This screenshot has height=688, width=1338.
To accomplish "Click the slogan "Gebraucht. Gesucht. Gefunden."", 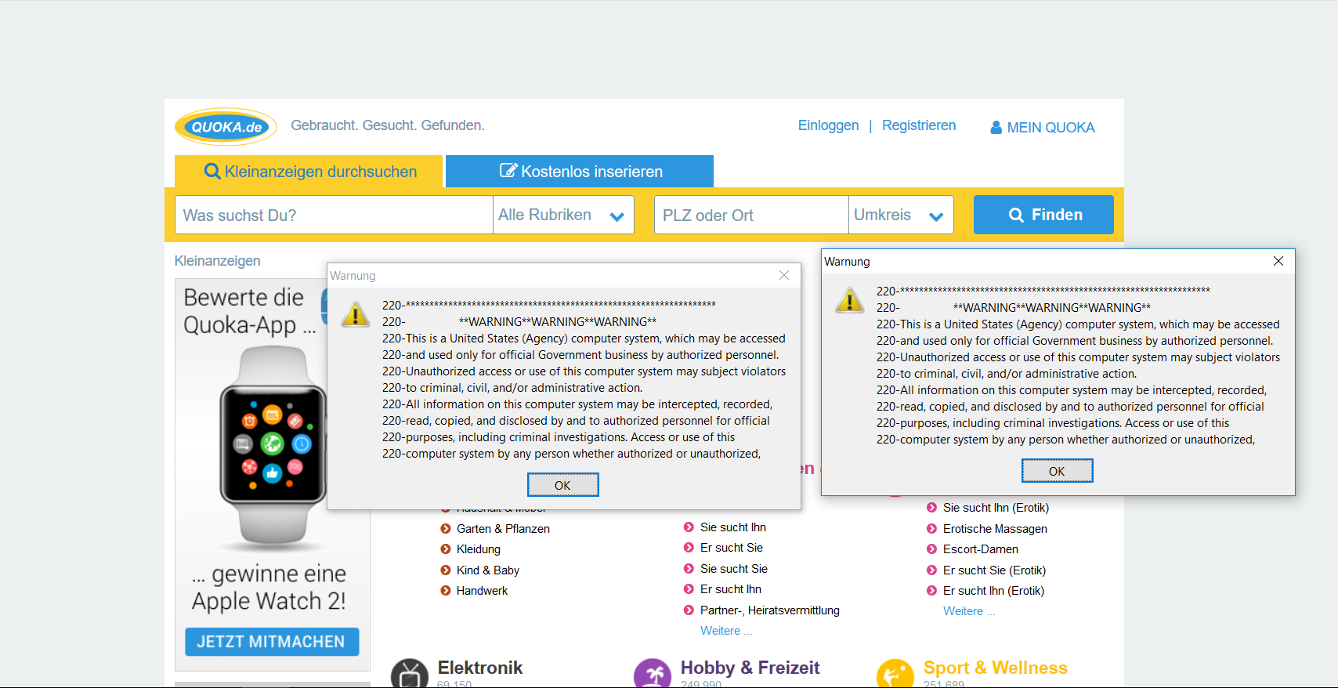I will pos(388,125).
